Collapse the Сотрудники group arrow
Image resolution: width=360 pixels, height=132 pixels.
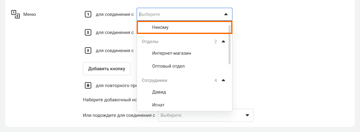[223, 80]
